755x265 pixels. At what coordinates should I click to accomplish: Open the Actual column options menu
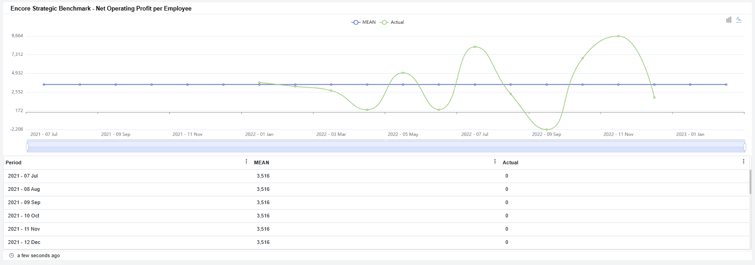743,162
